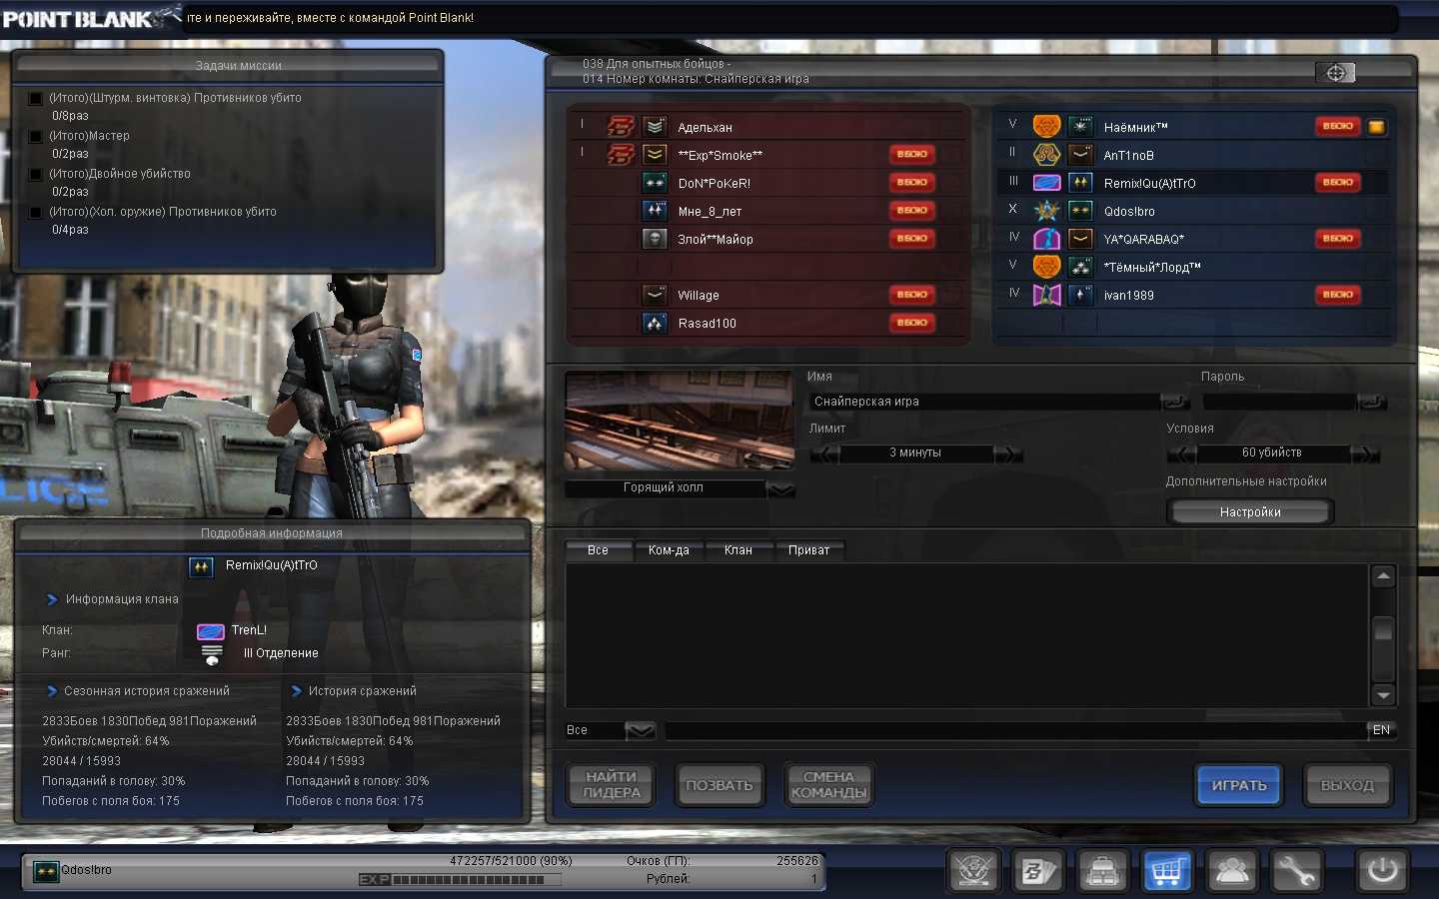This screenshot has width=1439, height=899.
Task: Open the shop cart
Action: tap(1167, 871)
